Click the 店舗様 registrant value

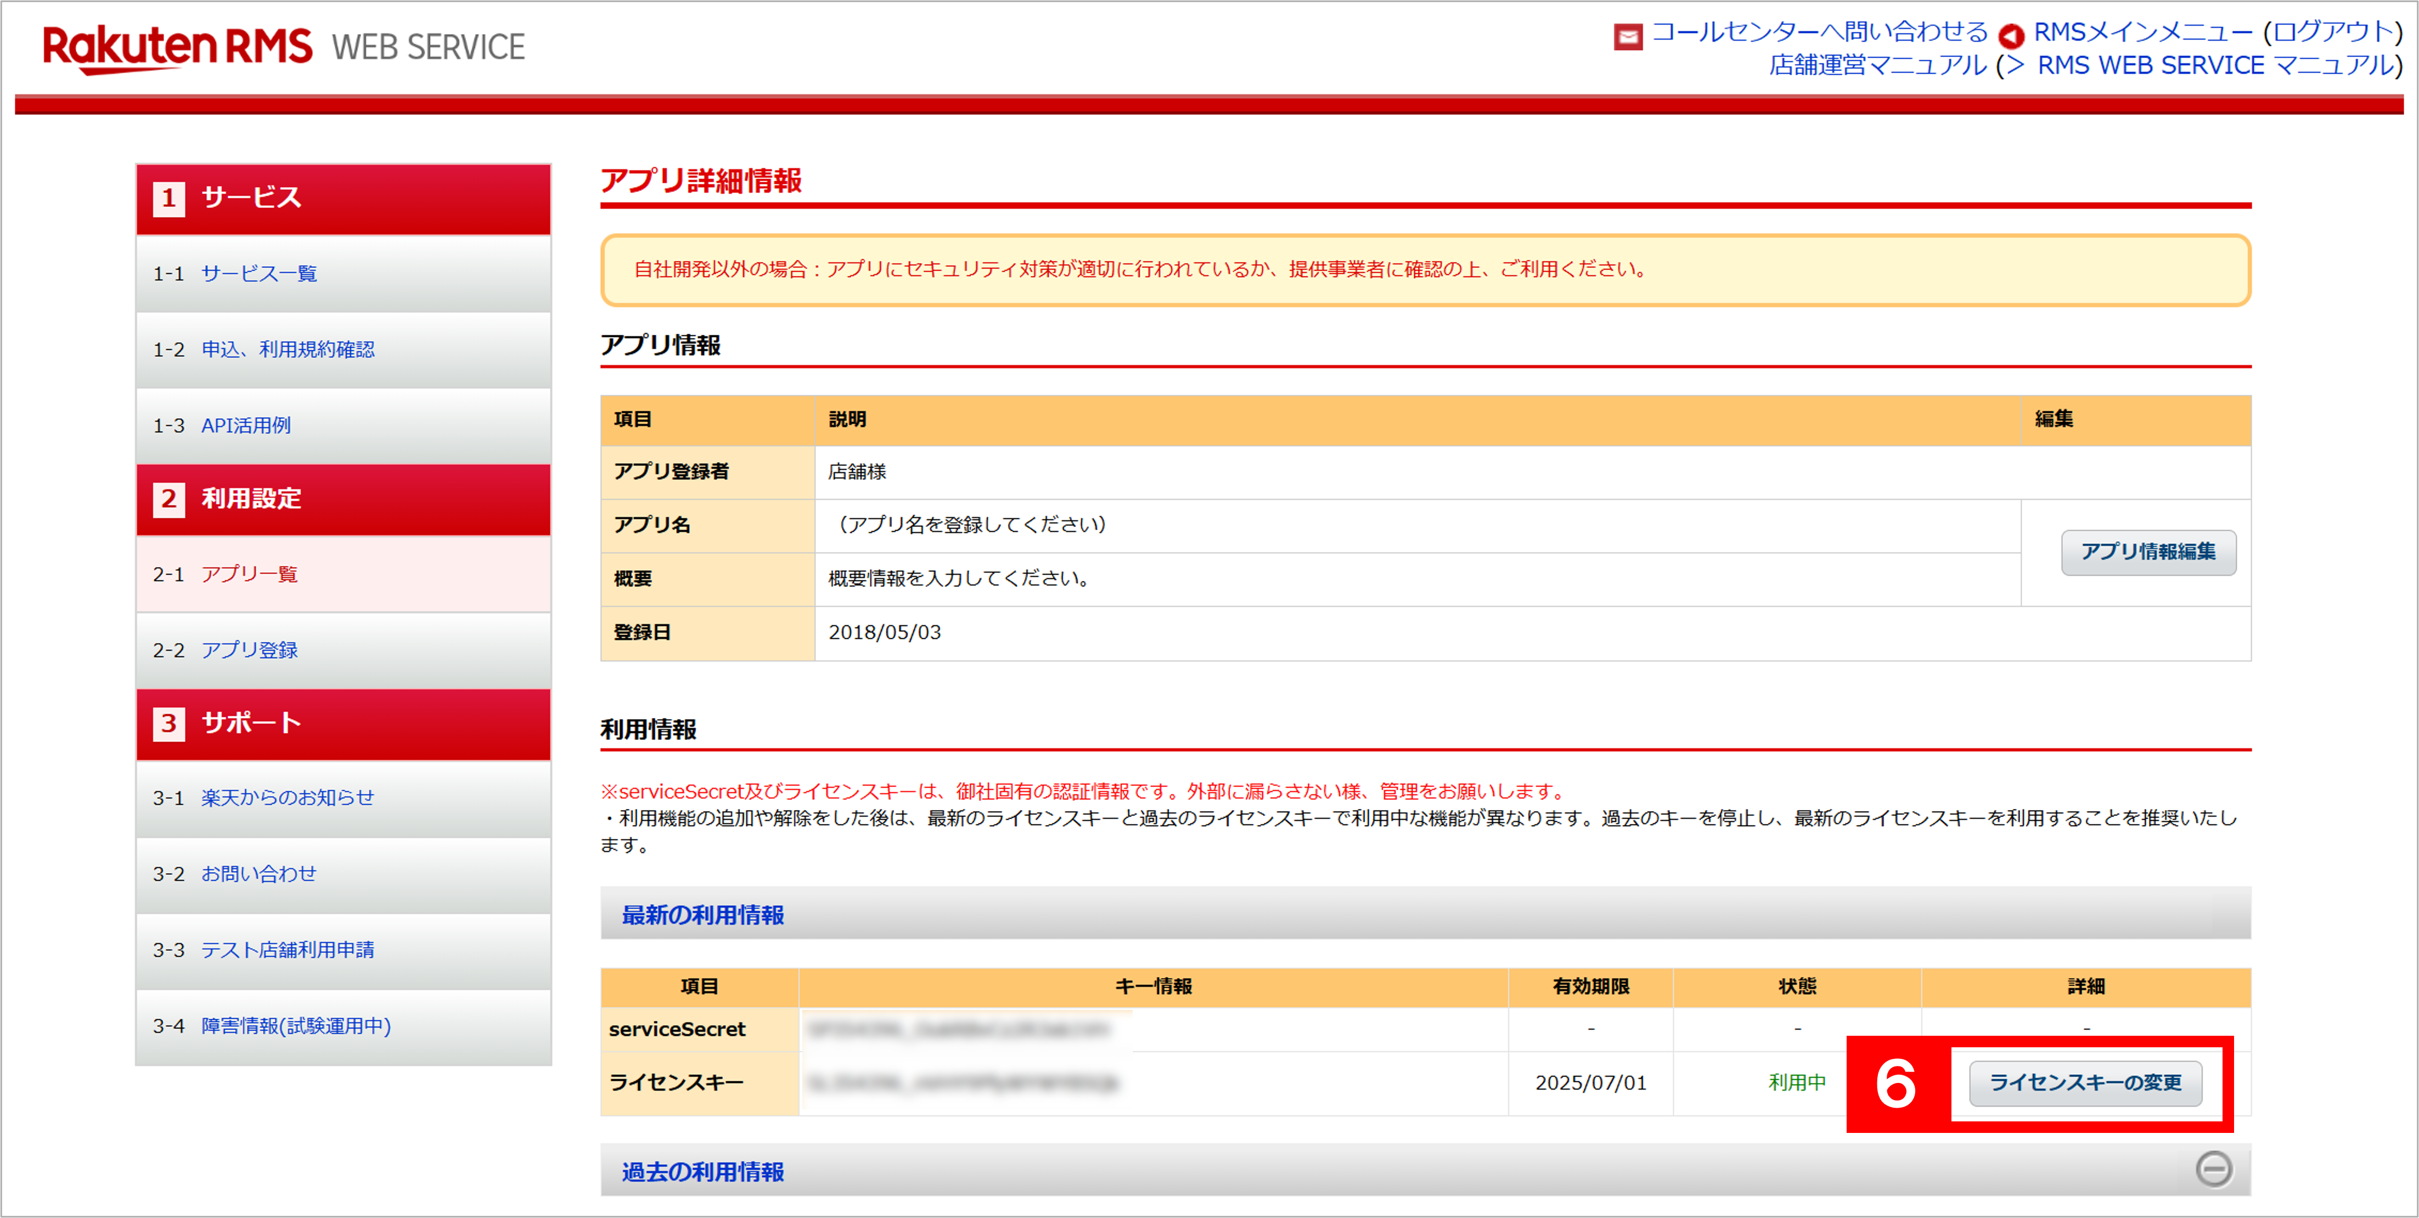[x=857, y=472]
